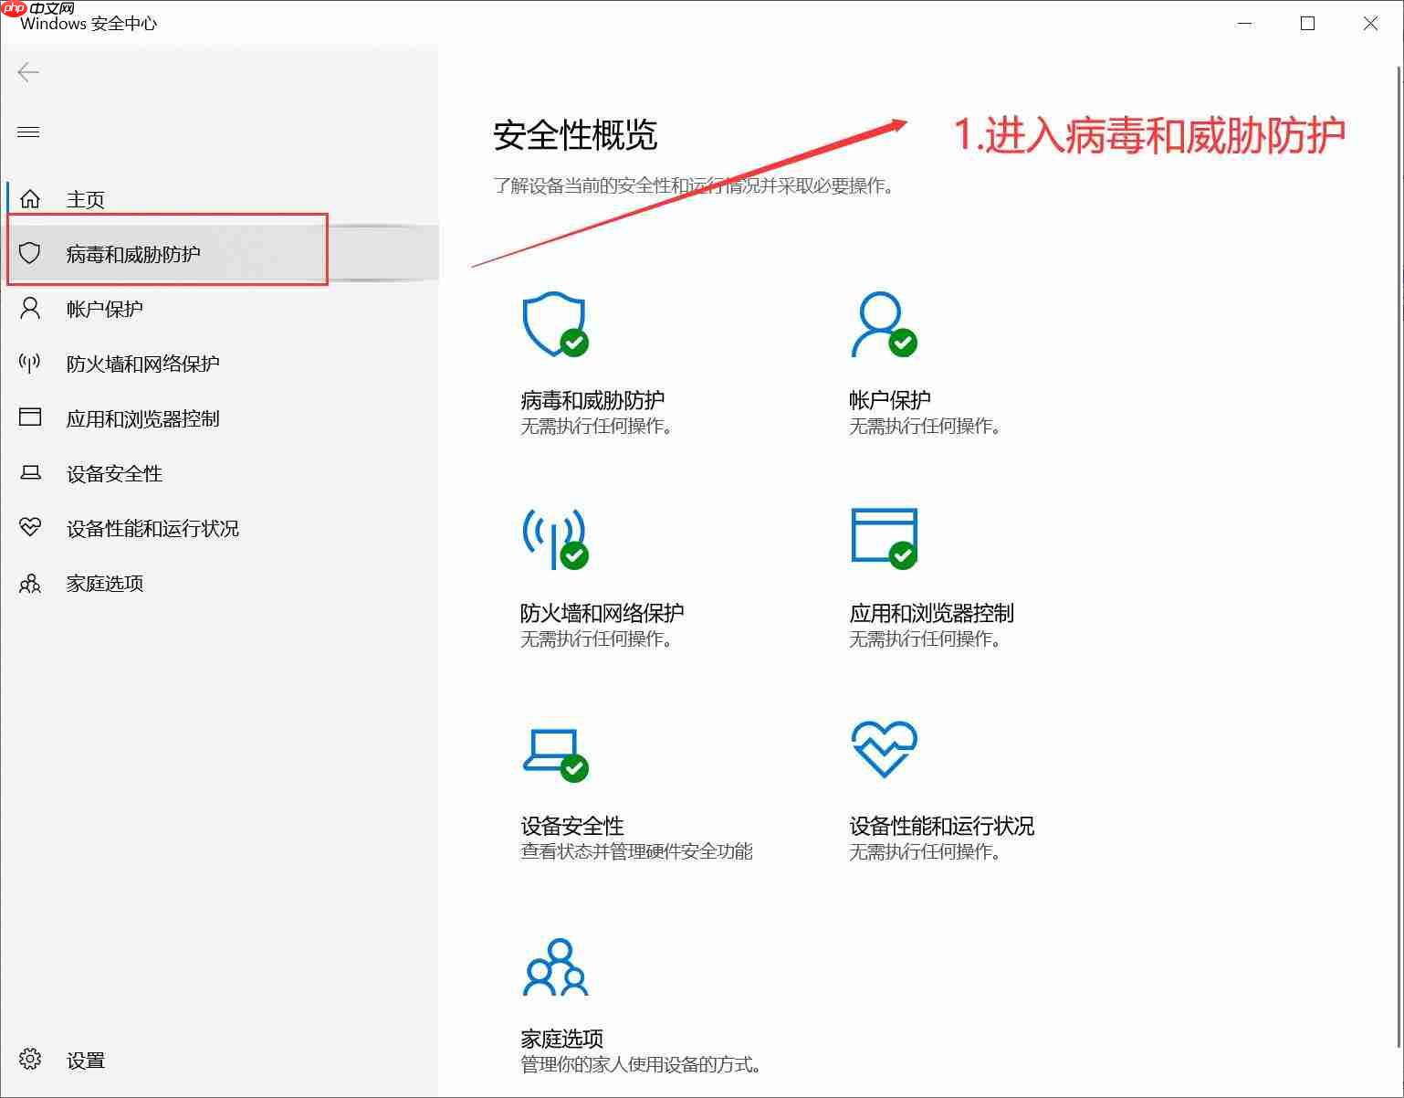
Task: Select 设备性能和运行状况 in sidebar list
Action: point(152,527)
